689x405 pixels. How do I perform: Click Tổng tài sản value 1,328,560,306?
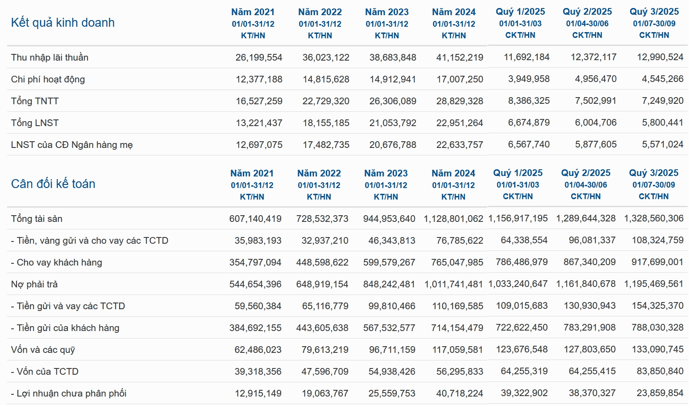(x=654, y=218)
